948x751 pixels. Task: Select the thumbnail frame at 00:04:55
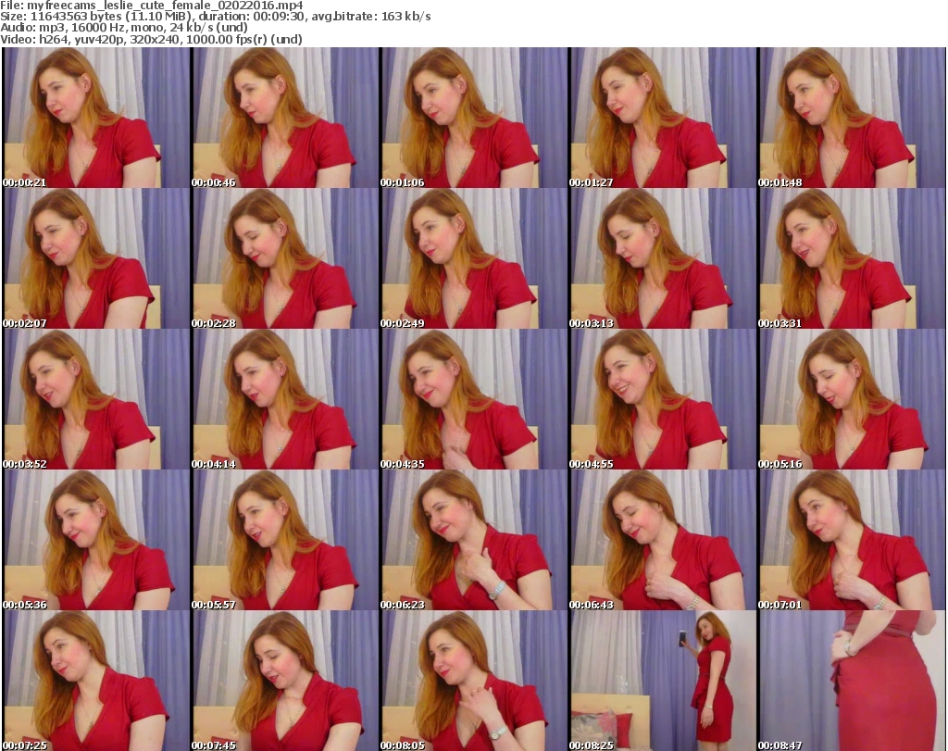[663, 400]
